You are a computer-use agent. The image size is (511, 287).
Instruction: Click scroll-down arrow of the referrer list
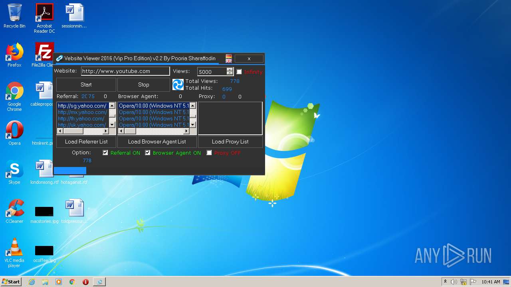(x=112, y=125)
